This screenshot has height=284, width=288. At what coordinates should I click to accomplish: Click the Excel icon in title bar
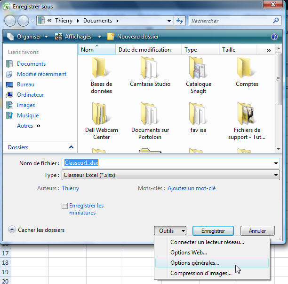[6, 7]
